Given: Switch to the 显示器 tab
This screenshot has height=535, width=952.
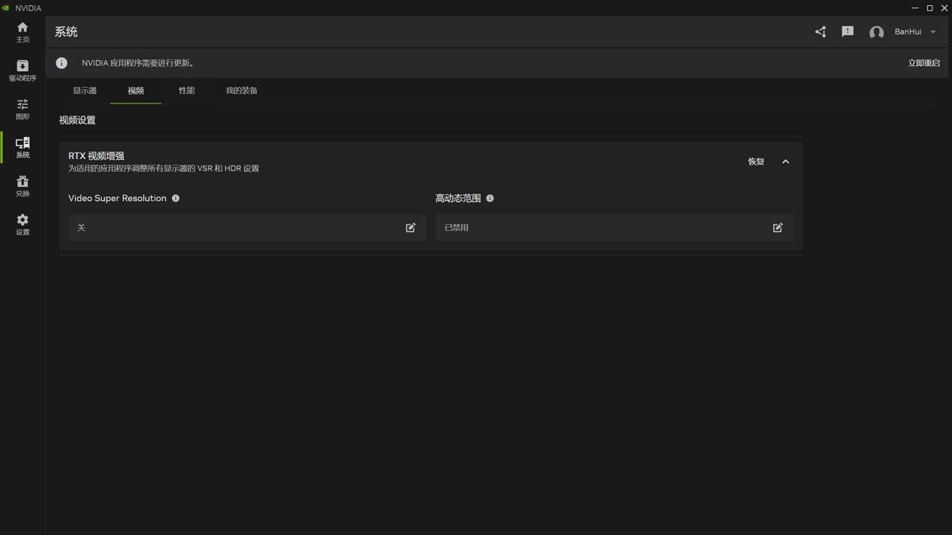Looking at the screenshot, I should [x=85, y=91].
